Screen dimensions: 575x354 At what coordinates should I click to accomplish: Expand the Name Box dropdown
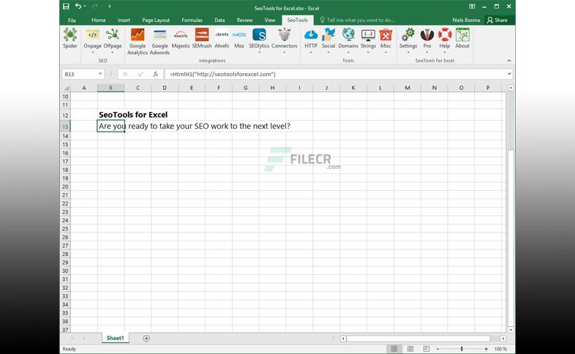(x=100, y=74)
